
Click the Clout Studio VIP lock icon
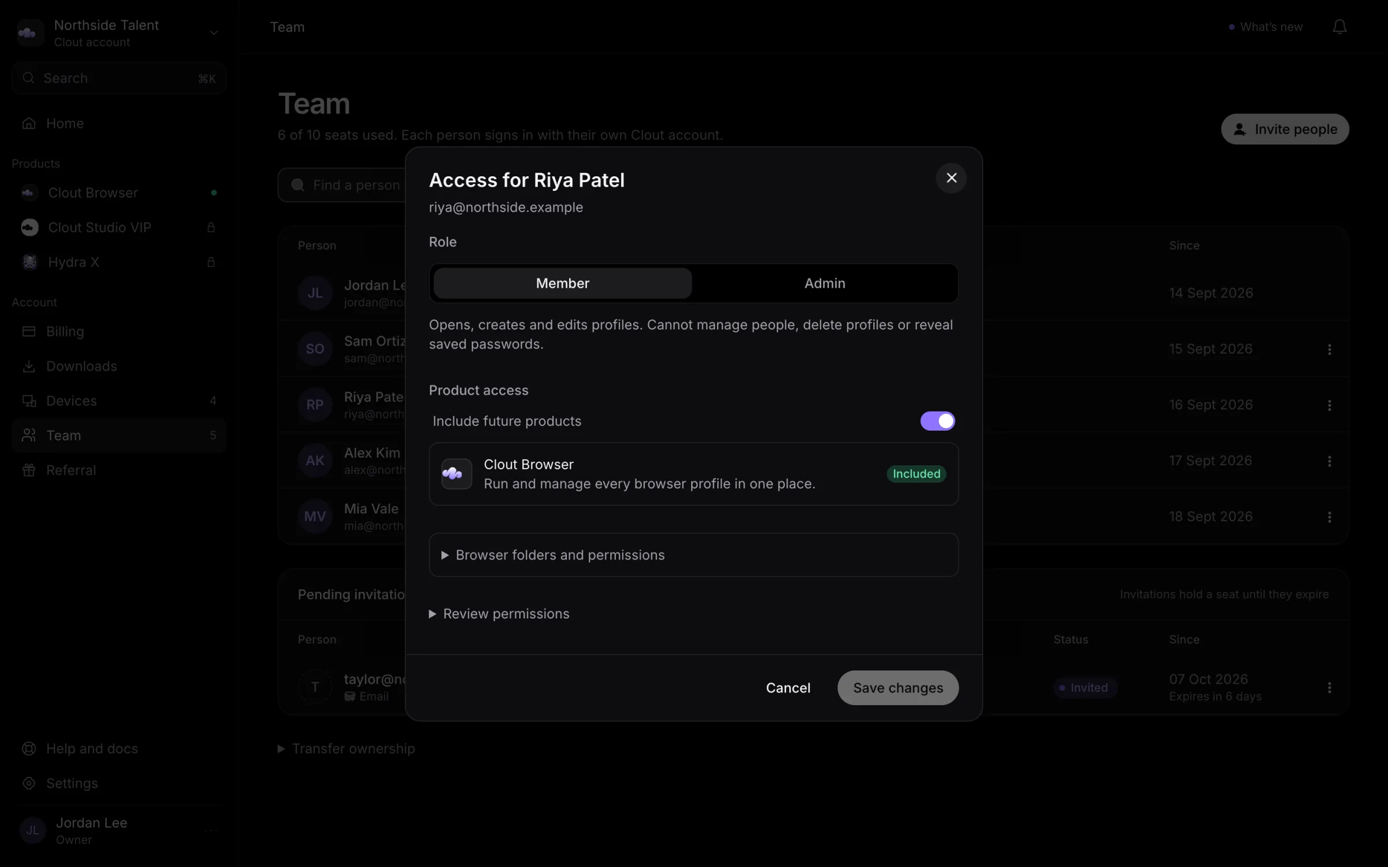point(211,227)
